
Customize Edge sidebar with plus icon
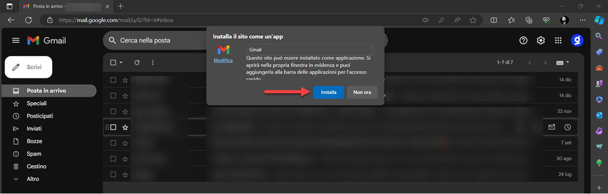(x=599, y=188)
